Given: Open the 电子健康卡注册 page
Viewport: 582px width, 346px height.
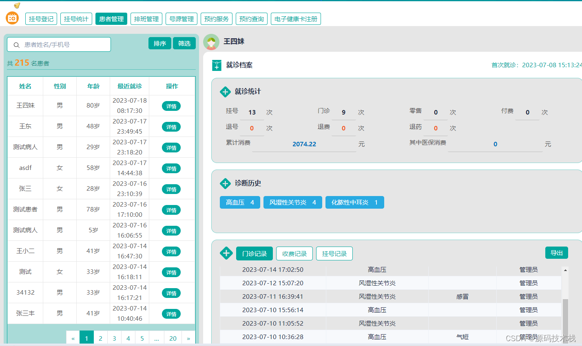Looking at the screenshot, I should coord(296,18).
